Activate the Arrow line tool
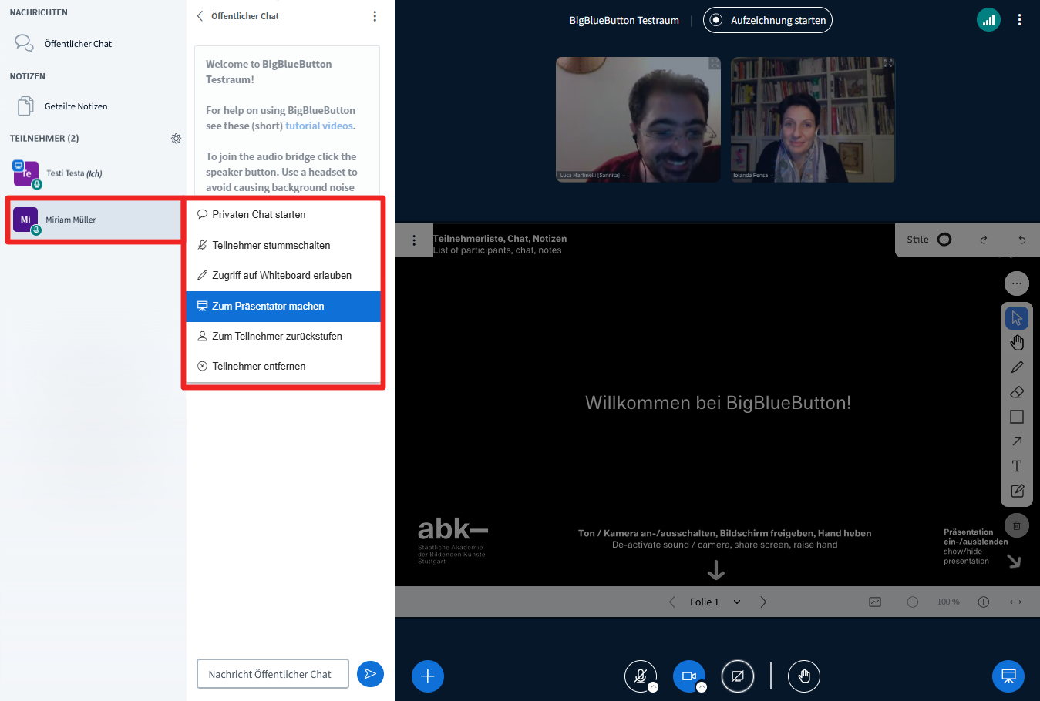 click(x=1017, y=441)
